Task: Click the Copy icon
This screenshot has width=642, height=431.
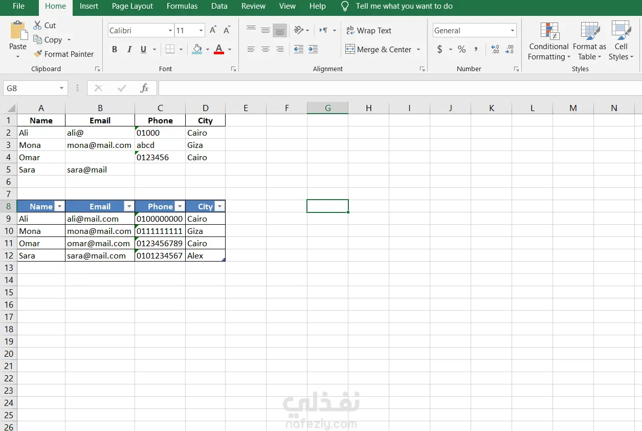Action: pyautogui.click(x=37, y=39)
